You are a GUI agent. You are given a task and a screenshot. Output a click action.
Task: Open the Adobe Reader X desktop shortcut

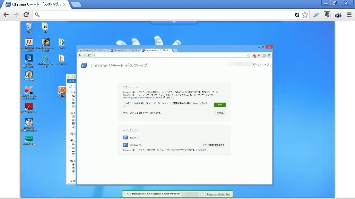pyautogui.click(x=29, y=108)
